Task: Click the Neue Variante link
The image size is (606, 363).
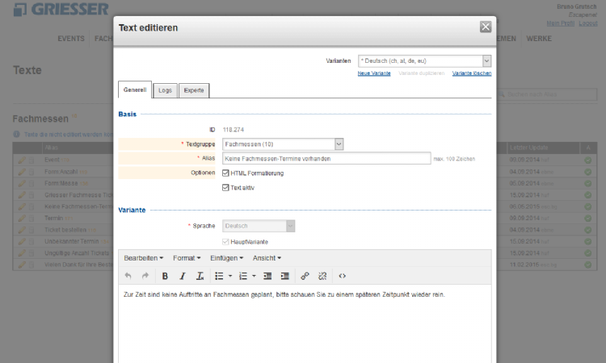Action: [x=374, y=73]
